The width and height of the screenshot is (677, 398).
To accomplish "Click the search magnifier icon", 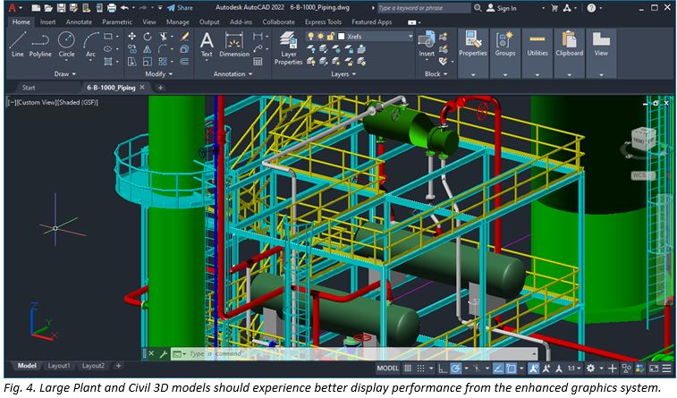I will tap(478, 8).
